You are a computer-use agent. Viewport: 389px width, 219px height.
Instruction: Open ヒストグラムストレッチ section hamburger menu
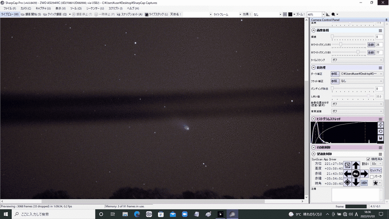(380, 119)
